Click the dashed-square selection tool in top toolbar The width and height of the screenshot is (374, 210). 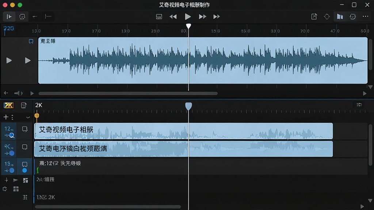coord(22,17)
